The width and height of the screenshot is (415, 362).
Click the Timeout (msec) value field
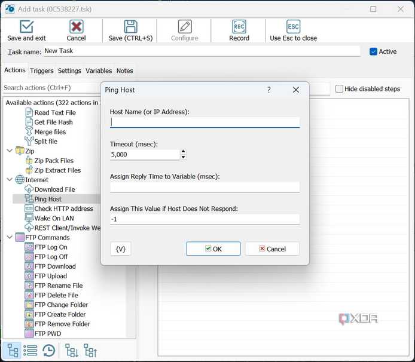[145, 155]
